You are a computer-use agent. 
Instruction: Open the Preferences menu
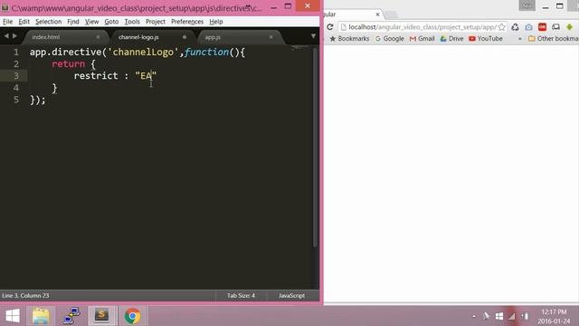point(187,22)
